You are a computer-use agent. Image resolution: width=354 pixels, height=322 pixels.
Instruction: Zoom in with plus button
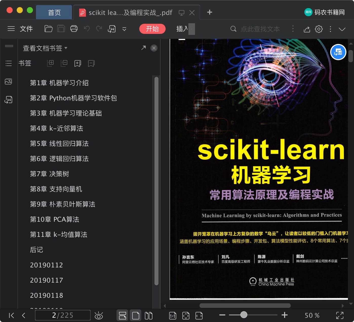point(285,315)
